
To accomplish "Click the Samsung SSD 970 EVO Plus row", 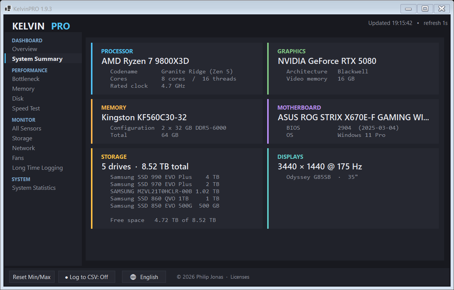I will pyautogui.click(x=165, y=184).
